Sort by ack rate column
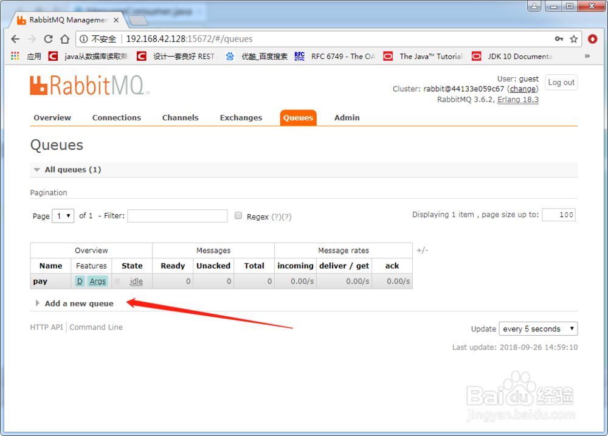Screen dimensions: 608x436 click(x=392, y=266)
